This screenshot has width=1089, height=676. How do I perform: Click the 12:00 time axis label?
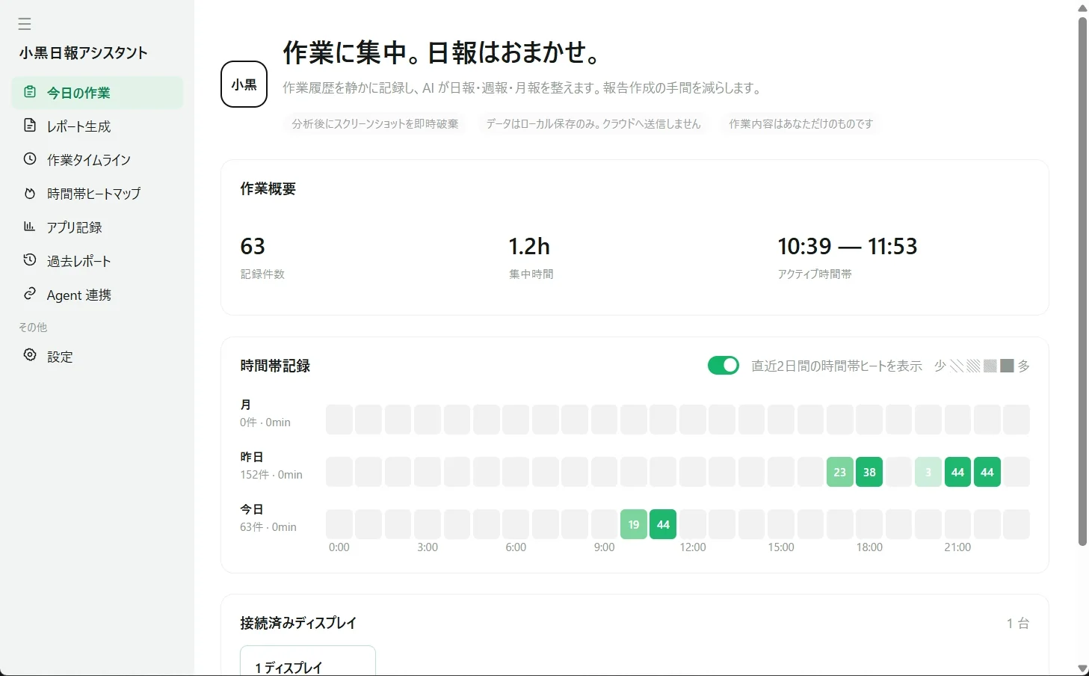[x=693, y=547]
